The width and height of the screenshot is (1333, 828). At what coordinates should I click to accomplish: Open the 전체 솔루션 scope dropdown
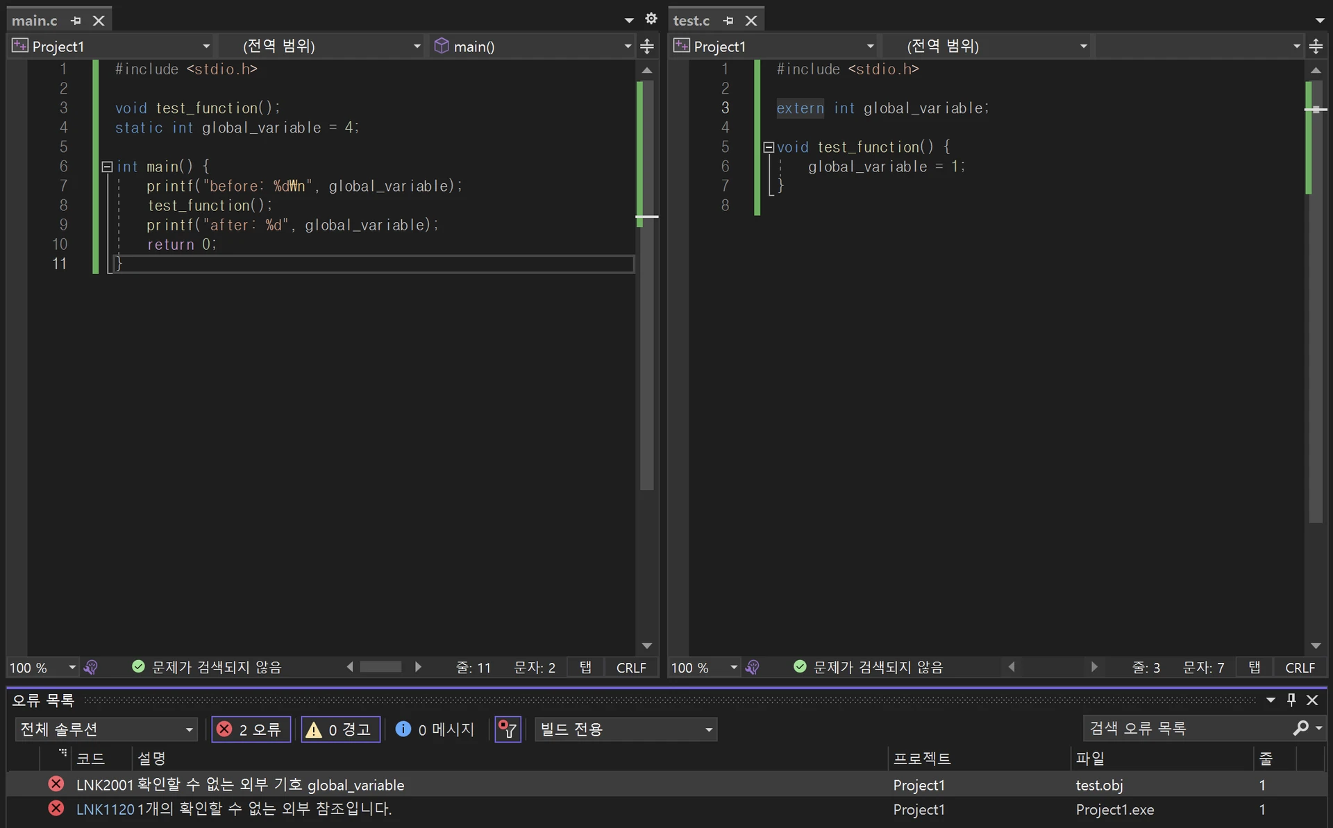[x=106, y=729]
